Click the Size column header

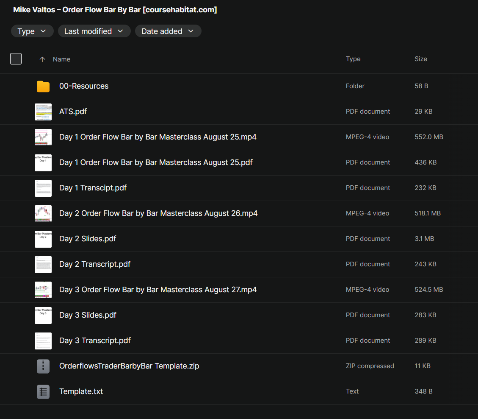pyautogui.click(x=420, y=59)
